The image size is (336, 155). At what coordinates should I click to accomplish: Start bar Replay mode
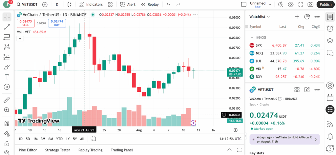pos(150,4)
